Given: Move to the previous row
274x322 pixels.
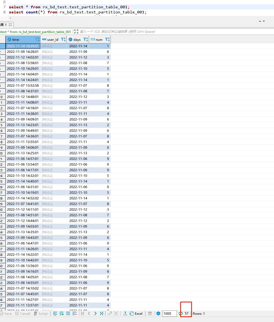Looking at the screenshot, I should (89, 313).
